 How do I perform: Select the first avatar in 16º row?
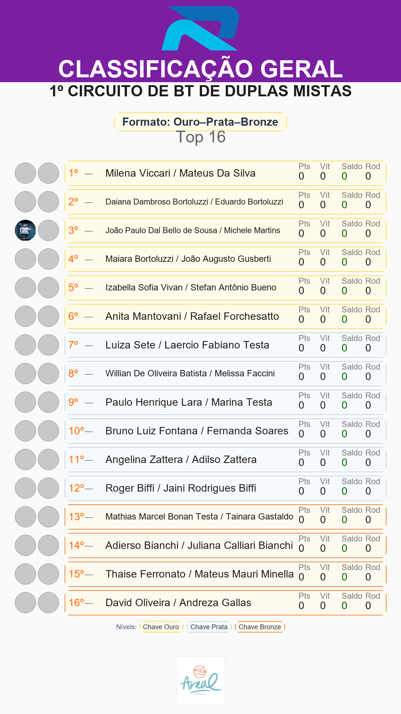[x=25, y=602]
